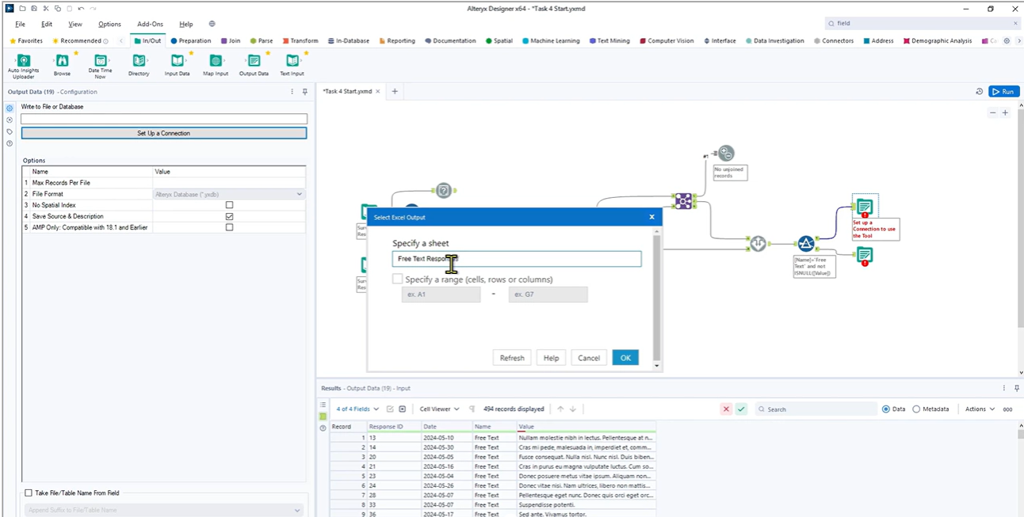This screenshot has height=517, width=1024.
Task: Zoom in canvas with plus icon
Action: [x=1005, y=113]
